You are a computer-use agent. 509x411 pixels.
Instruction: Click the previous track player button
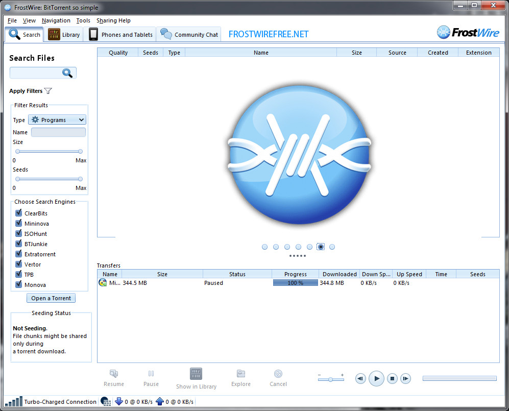point(360,378)
